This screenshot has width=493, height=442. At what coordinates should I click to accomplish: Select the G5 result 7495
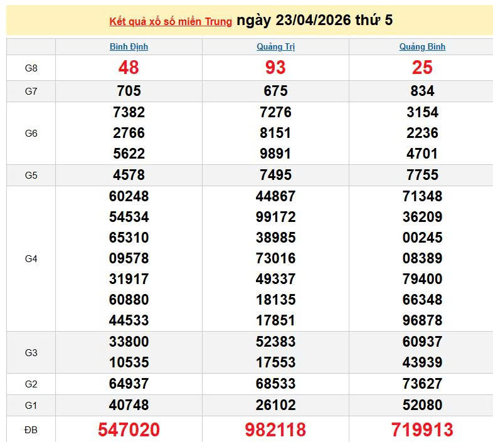[x=275, y=175]
